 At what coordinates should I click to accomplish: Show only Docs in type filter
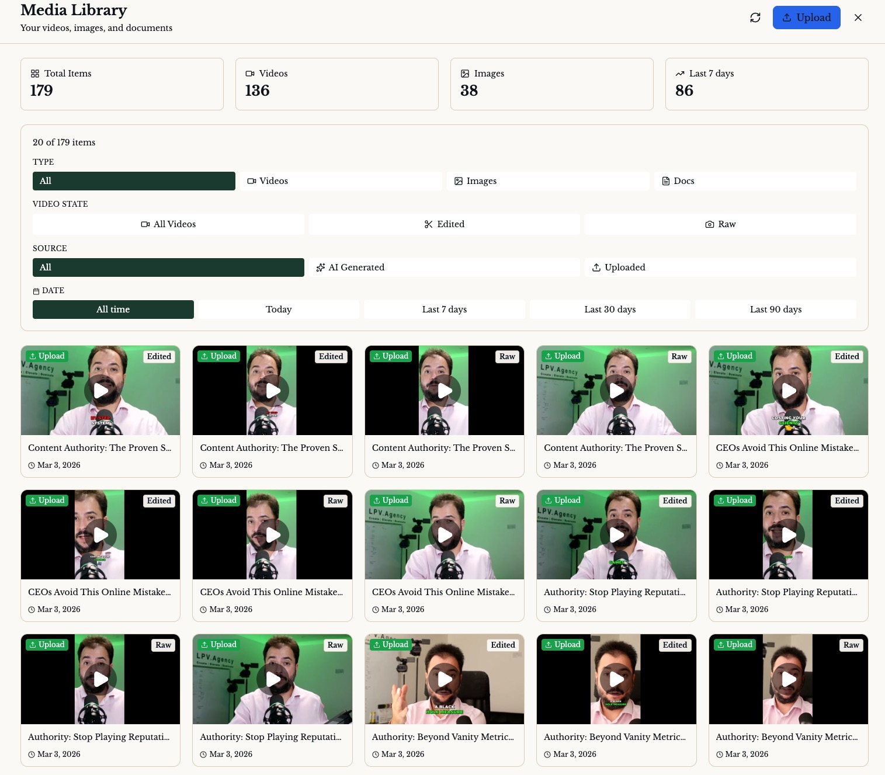755,181
